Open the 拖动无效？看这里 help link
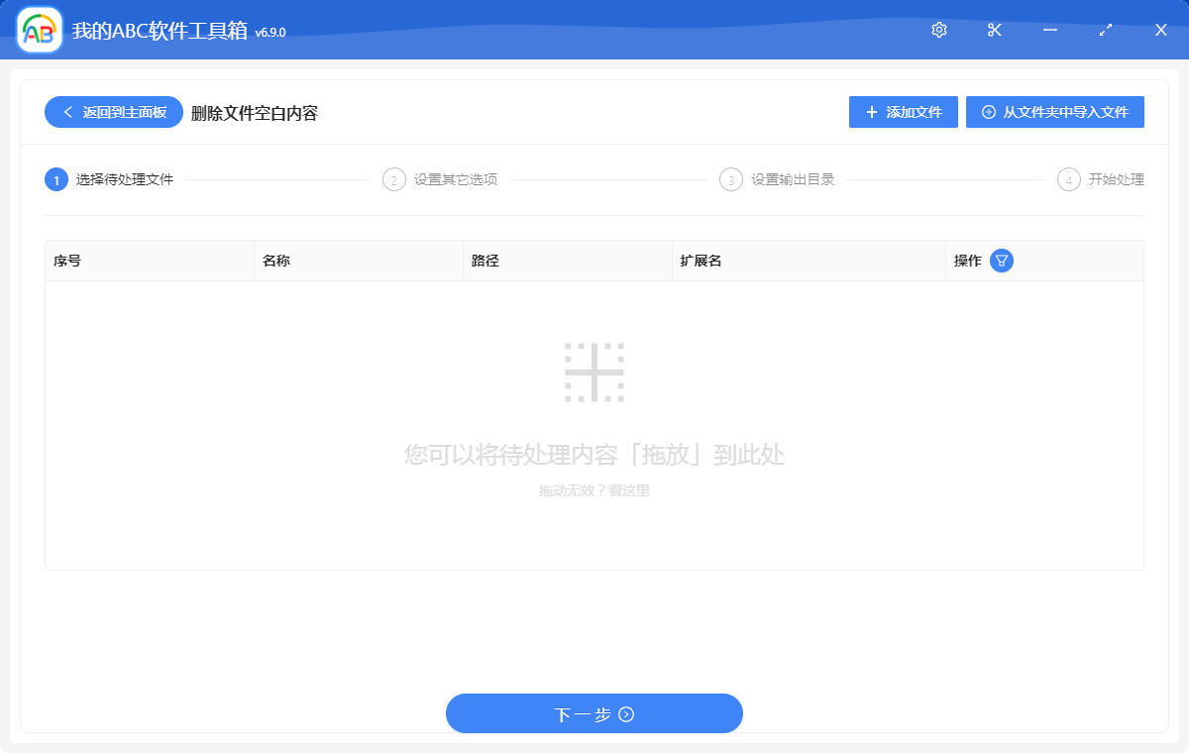This screenshot has width=1189, height=753. point(594,489)
